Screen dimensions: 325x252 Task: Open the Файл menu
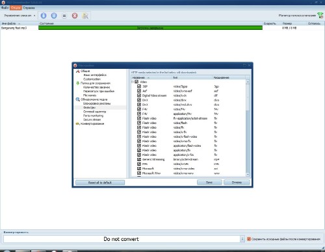coord(5,8)
